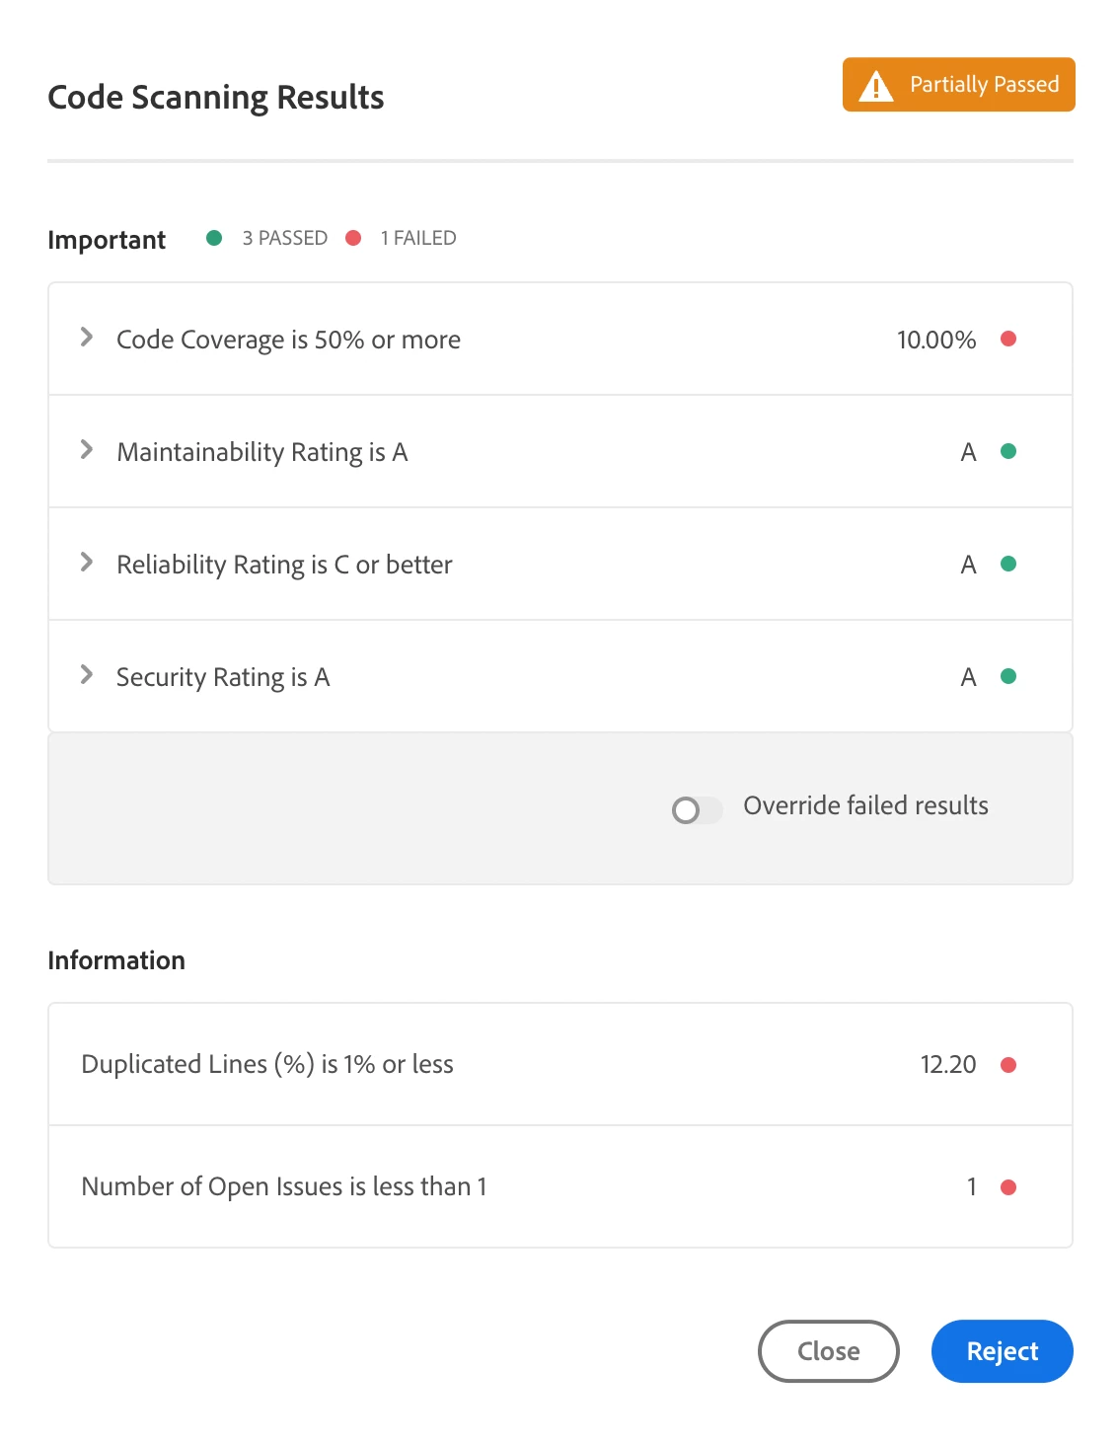Click the red dot beside 1 FAILED
The image size is (1117, 1445).
(x=353, y=238)
